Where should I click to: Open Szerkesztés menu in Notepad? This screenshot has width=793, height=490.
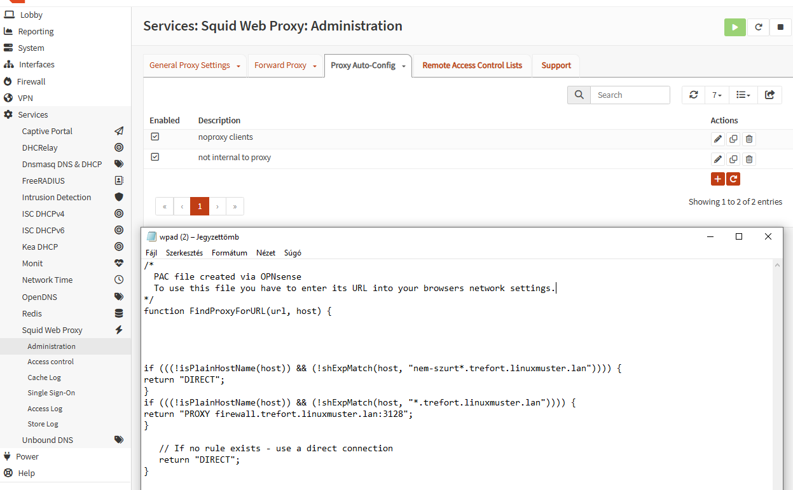tap(184, 252)
